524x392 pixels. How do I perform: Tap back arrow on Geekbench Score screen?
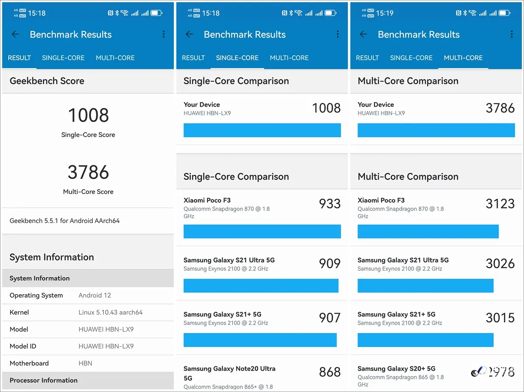tap(15, 35)
